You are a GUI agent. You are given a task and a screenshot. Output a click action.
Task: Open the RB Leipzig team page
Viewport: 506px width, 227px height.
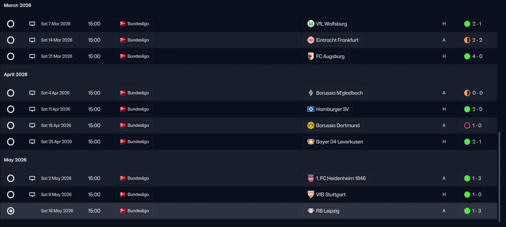click(323, 211)
